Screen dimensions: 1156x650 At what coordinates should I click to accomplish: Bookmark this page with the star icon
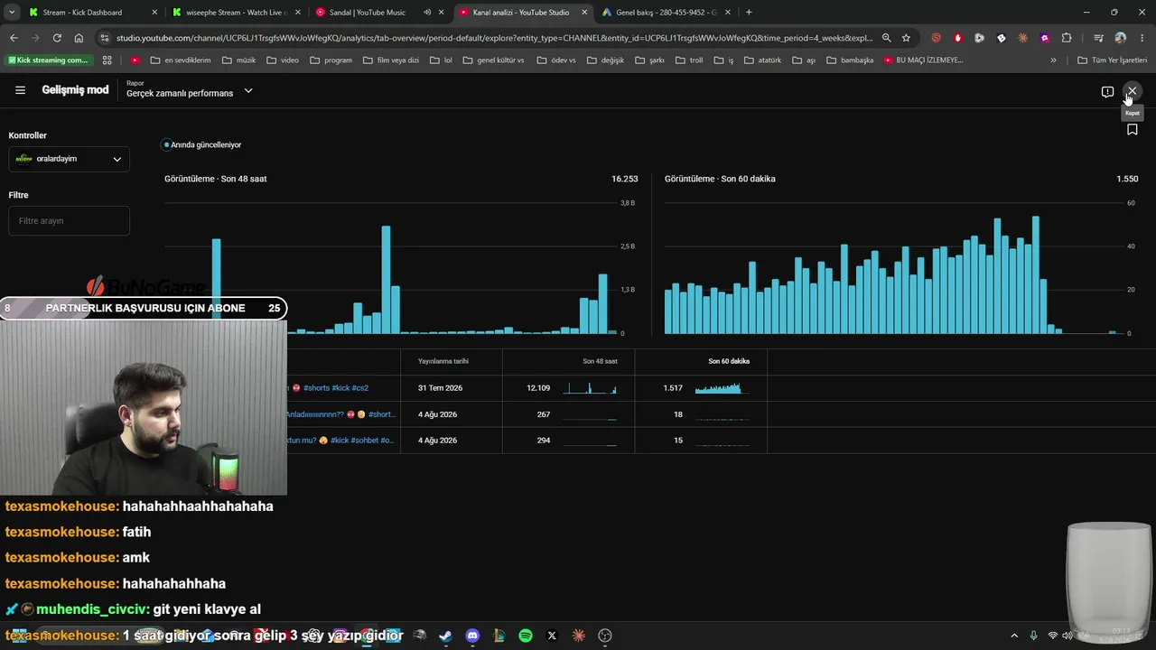906,38
